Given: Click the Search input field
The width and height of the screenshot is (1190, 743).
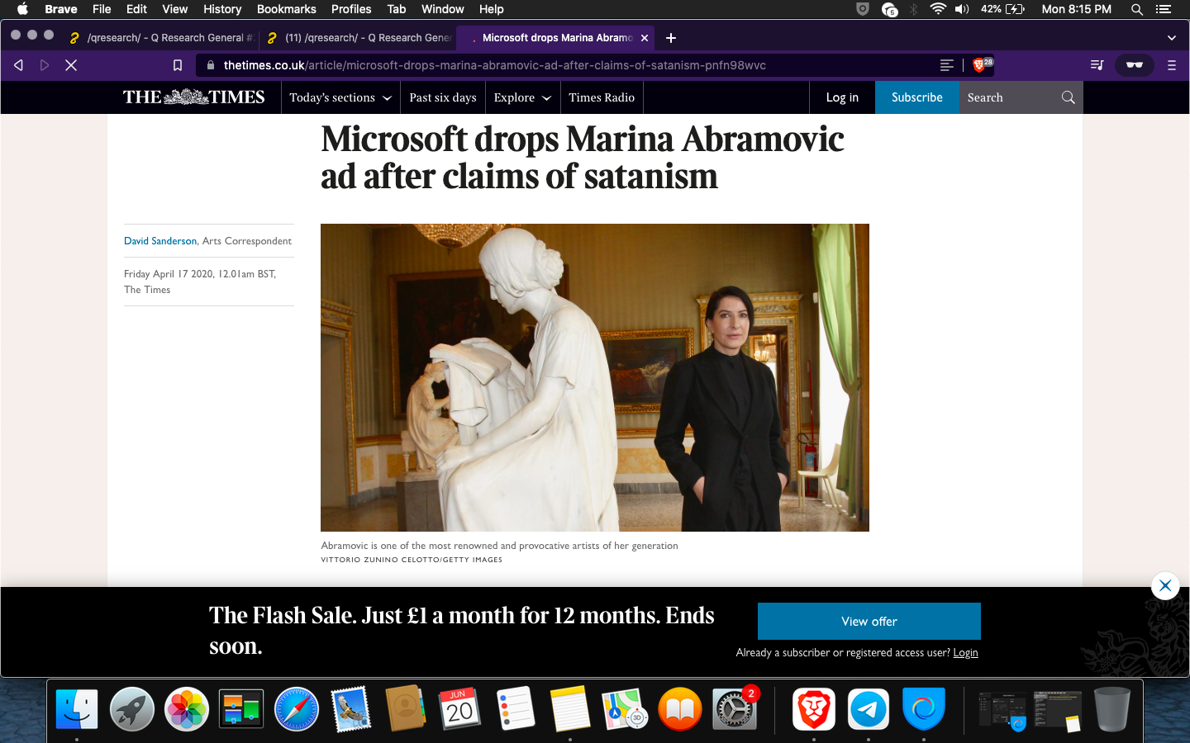Looking at the screenshot, I should [1010, 97].
